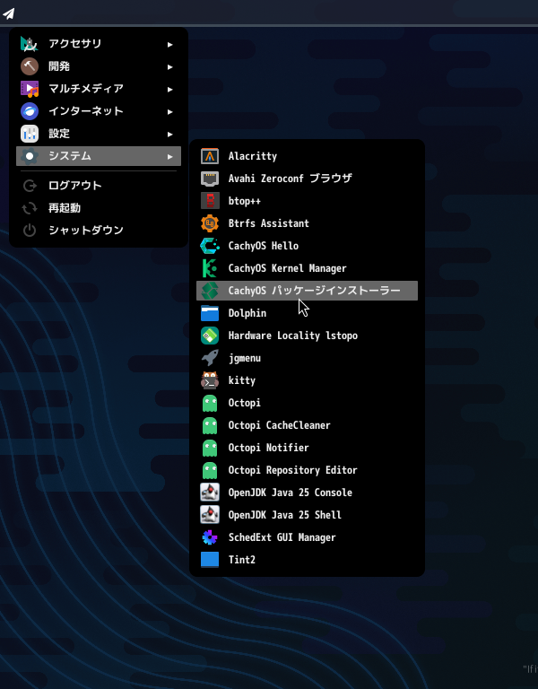Viewport: 538px width, 689px height.
Task: Open Btrfs Assistant entry
Action: (307, 223)
